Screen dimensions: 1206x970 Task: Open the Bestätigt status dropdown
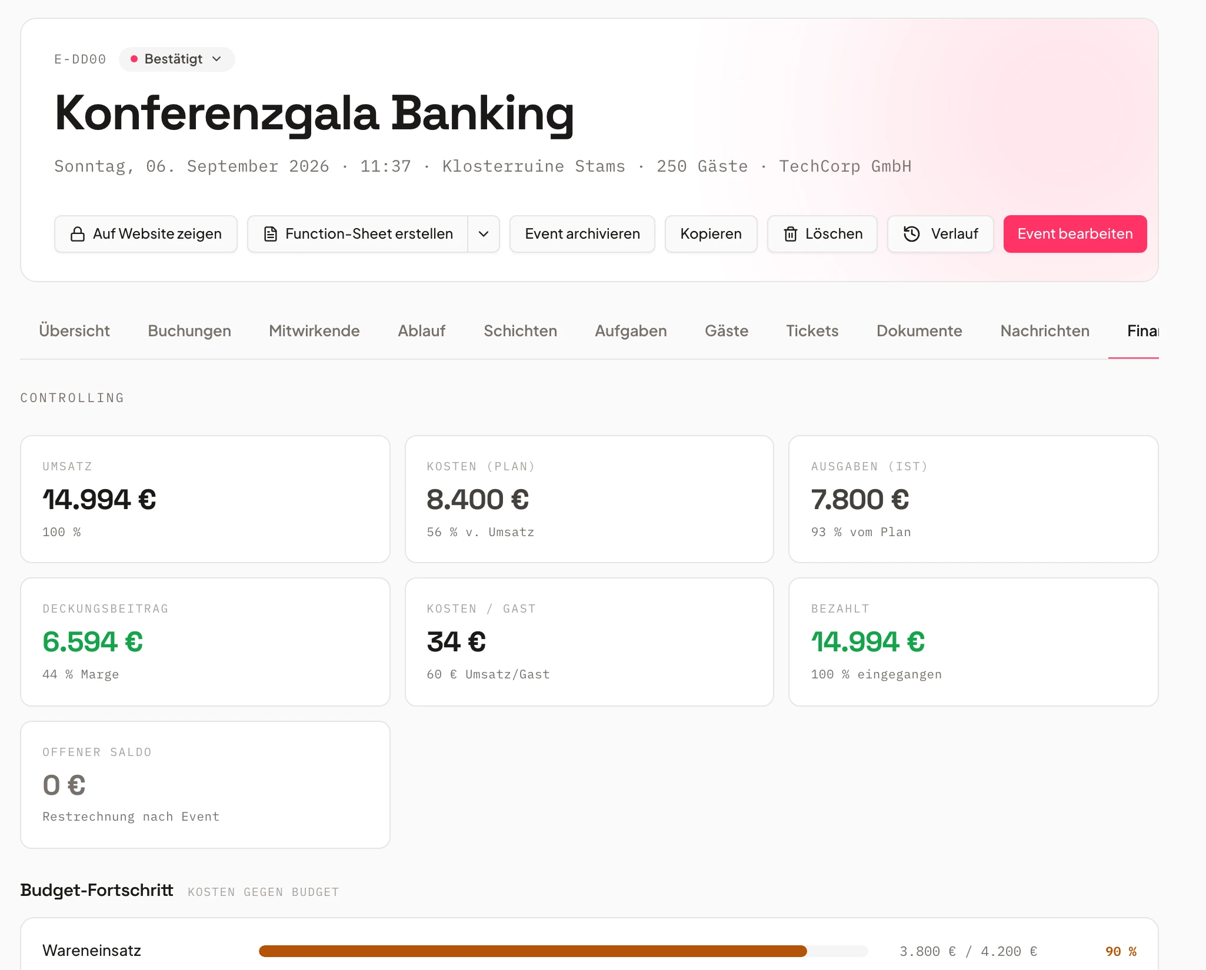176,59
